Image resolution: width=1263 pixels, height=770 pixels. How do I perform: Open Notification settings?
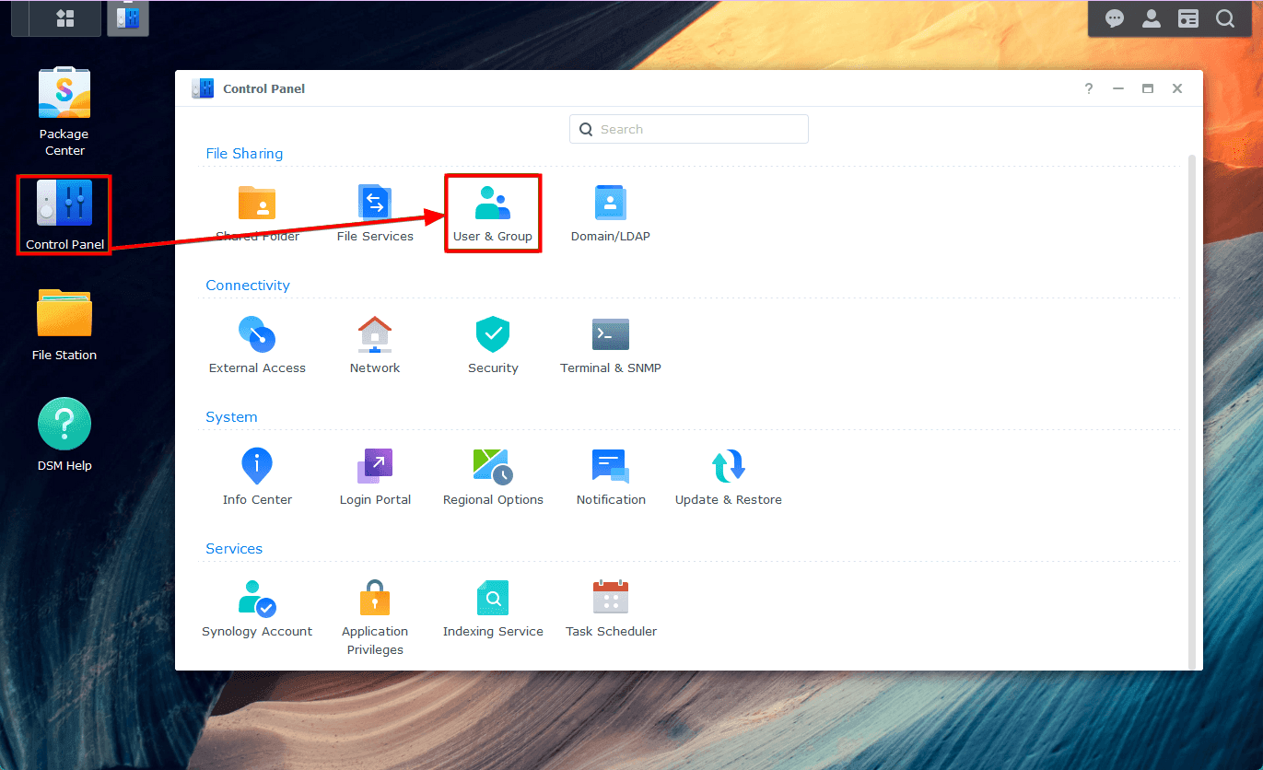610,476
